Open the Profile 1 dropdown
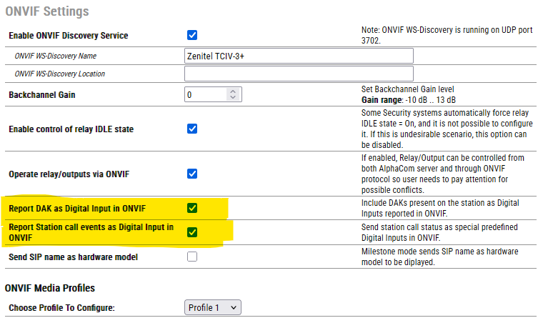Viewport: 548px width, 323px height. coord(213,307)
